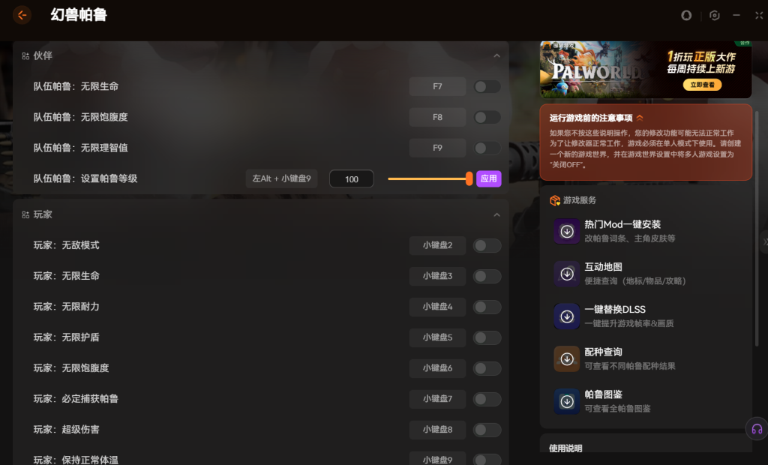
Task: Turn on 玩家：必定捕获帕鲁 toggle
Action: 487,399
